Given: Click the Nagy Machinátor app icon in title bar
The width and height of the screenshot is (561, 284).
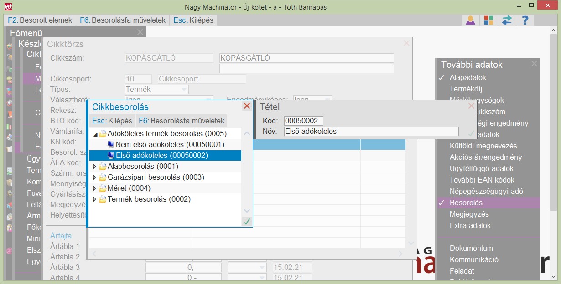Looking at the screenshot, I should (8, 7).
